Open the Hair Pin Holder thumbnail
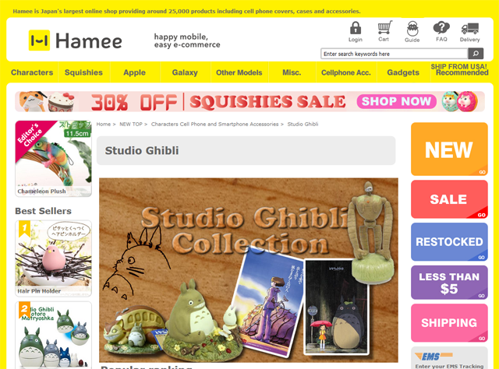499x369 pixels. point(53,258)
